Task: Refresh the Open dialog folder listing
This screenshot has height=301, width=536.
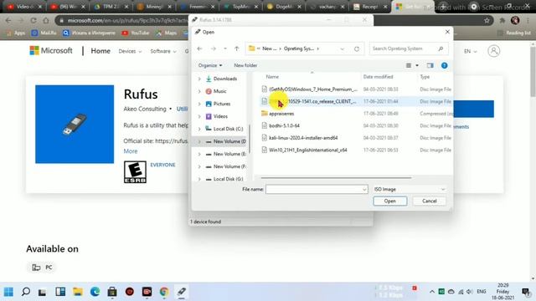Action: (357, 48)
